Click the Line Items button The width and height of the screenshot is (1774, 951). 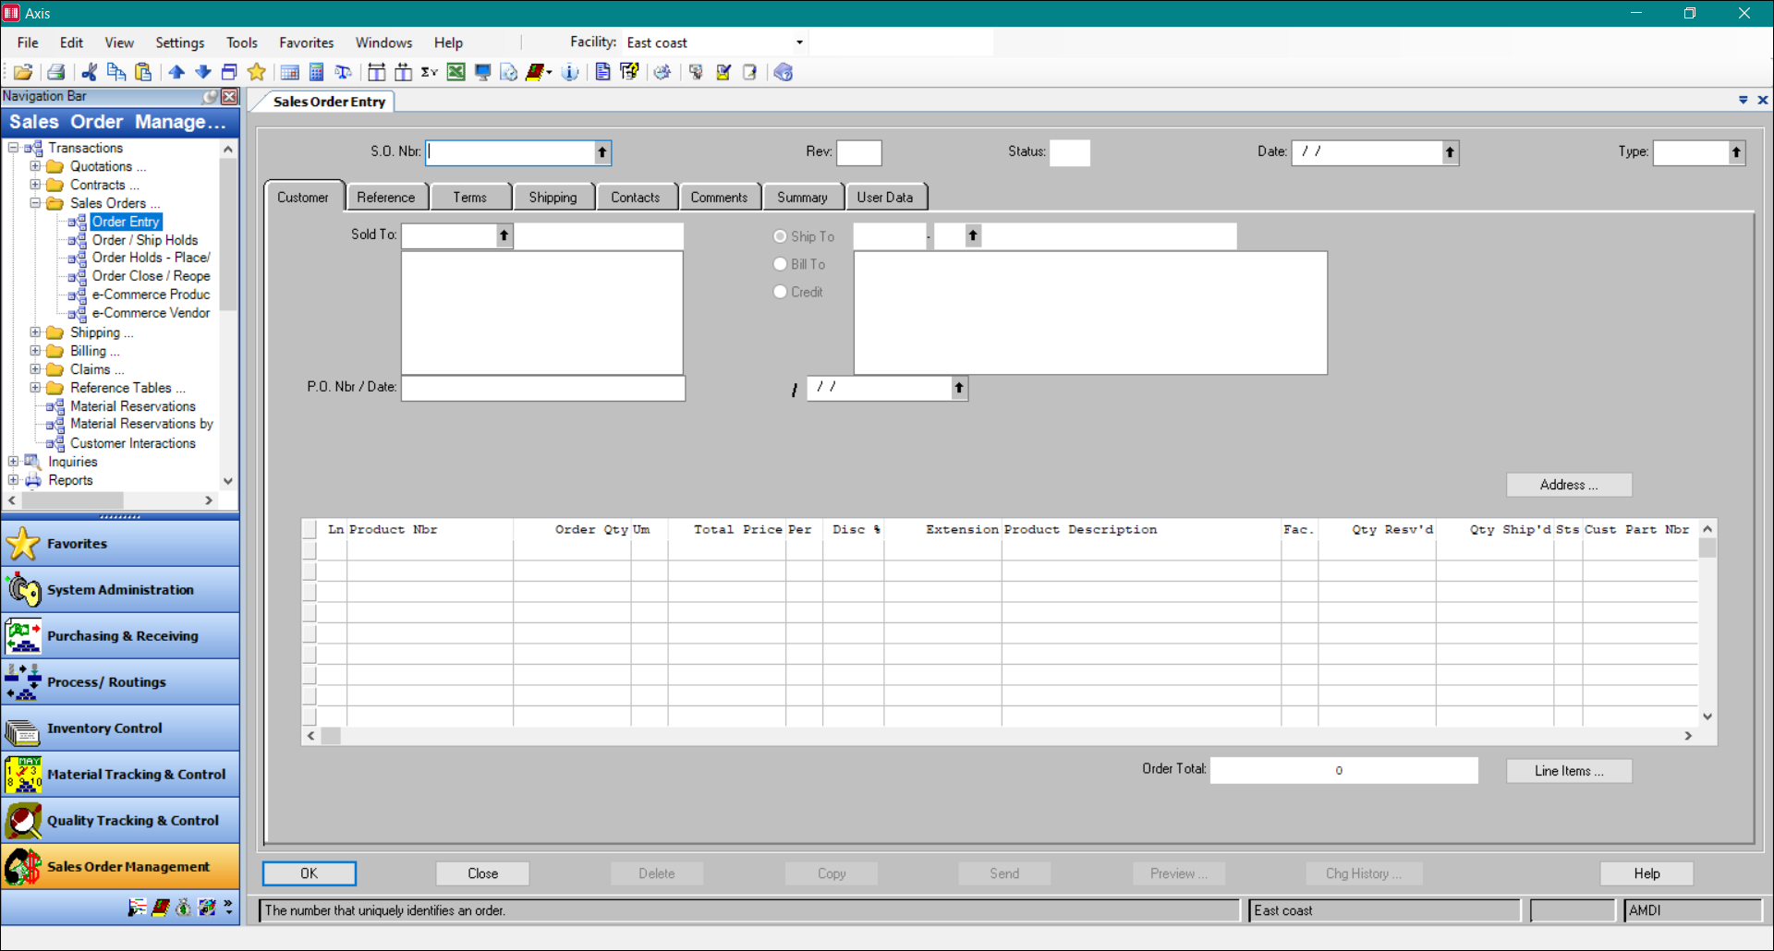click(x=1568, y=770)
